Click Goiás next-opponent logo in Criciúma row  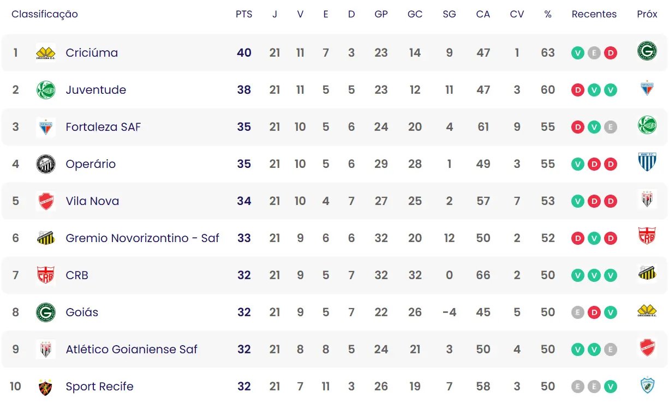[x=647, y=51]
